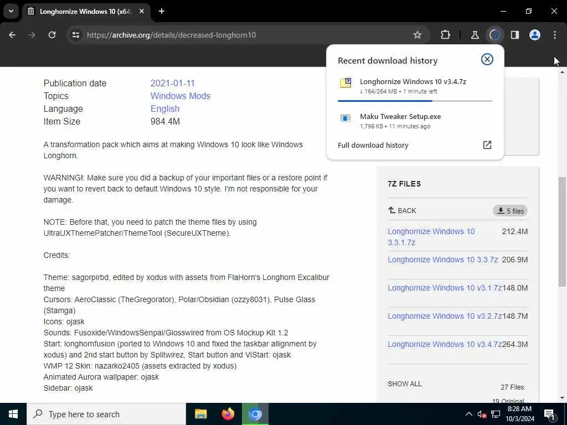Click the Longhornize v3.4.7z download progress bar
Screen dimensions: 567x425
(415, 101)
